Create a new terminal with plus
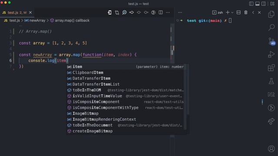Screen dimensions: 278x156 tap(228, 13)
